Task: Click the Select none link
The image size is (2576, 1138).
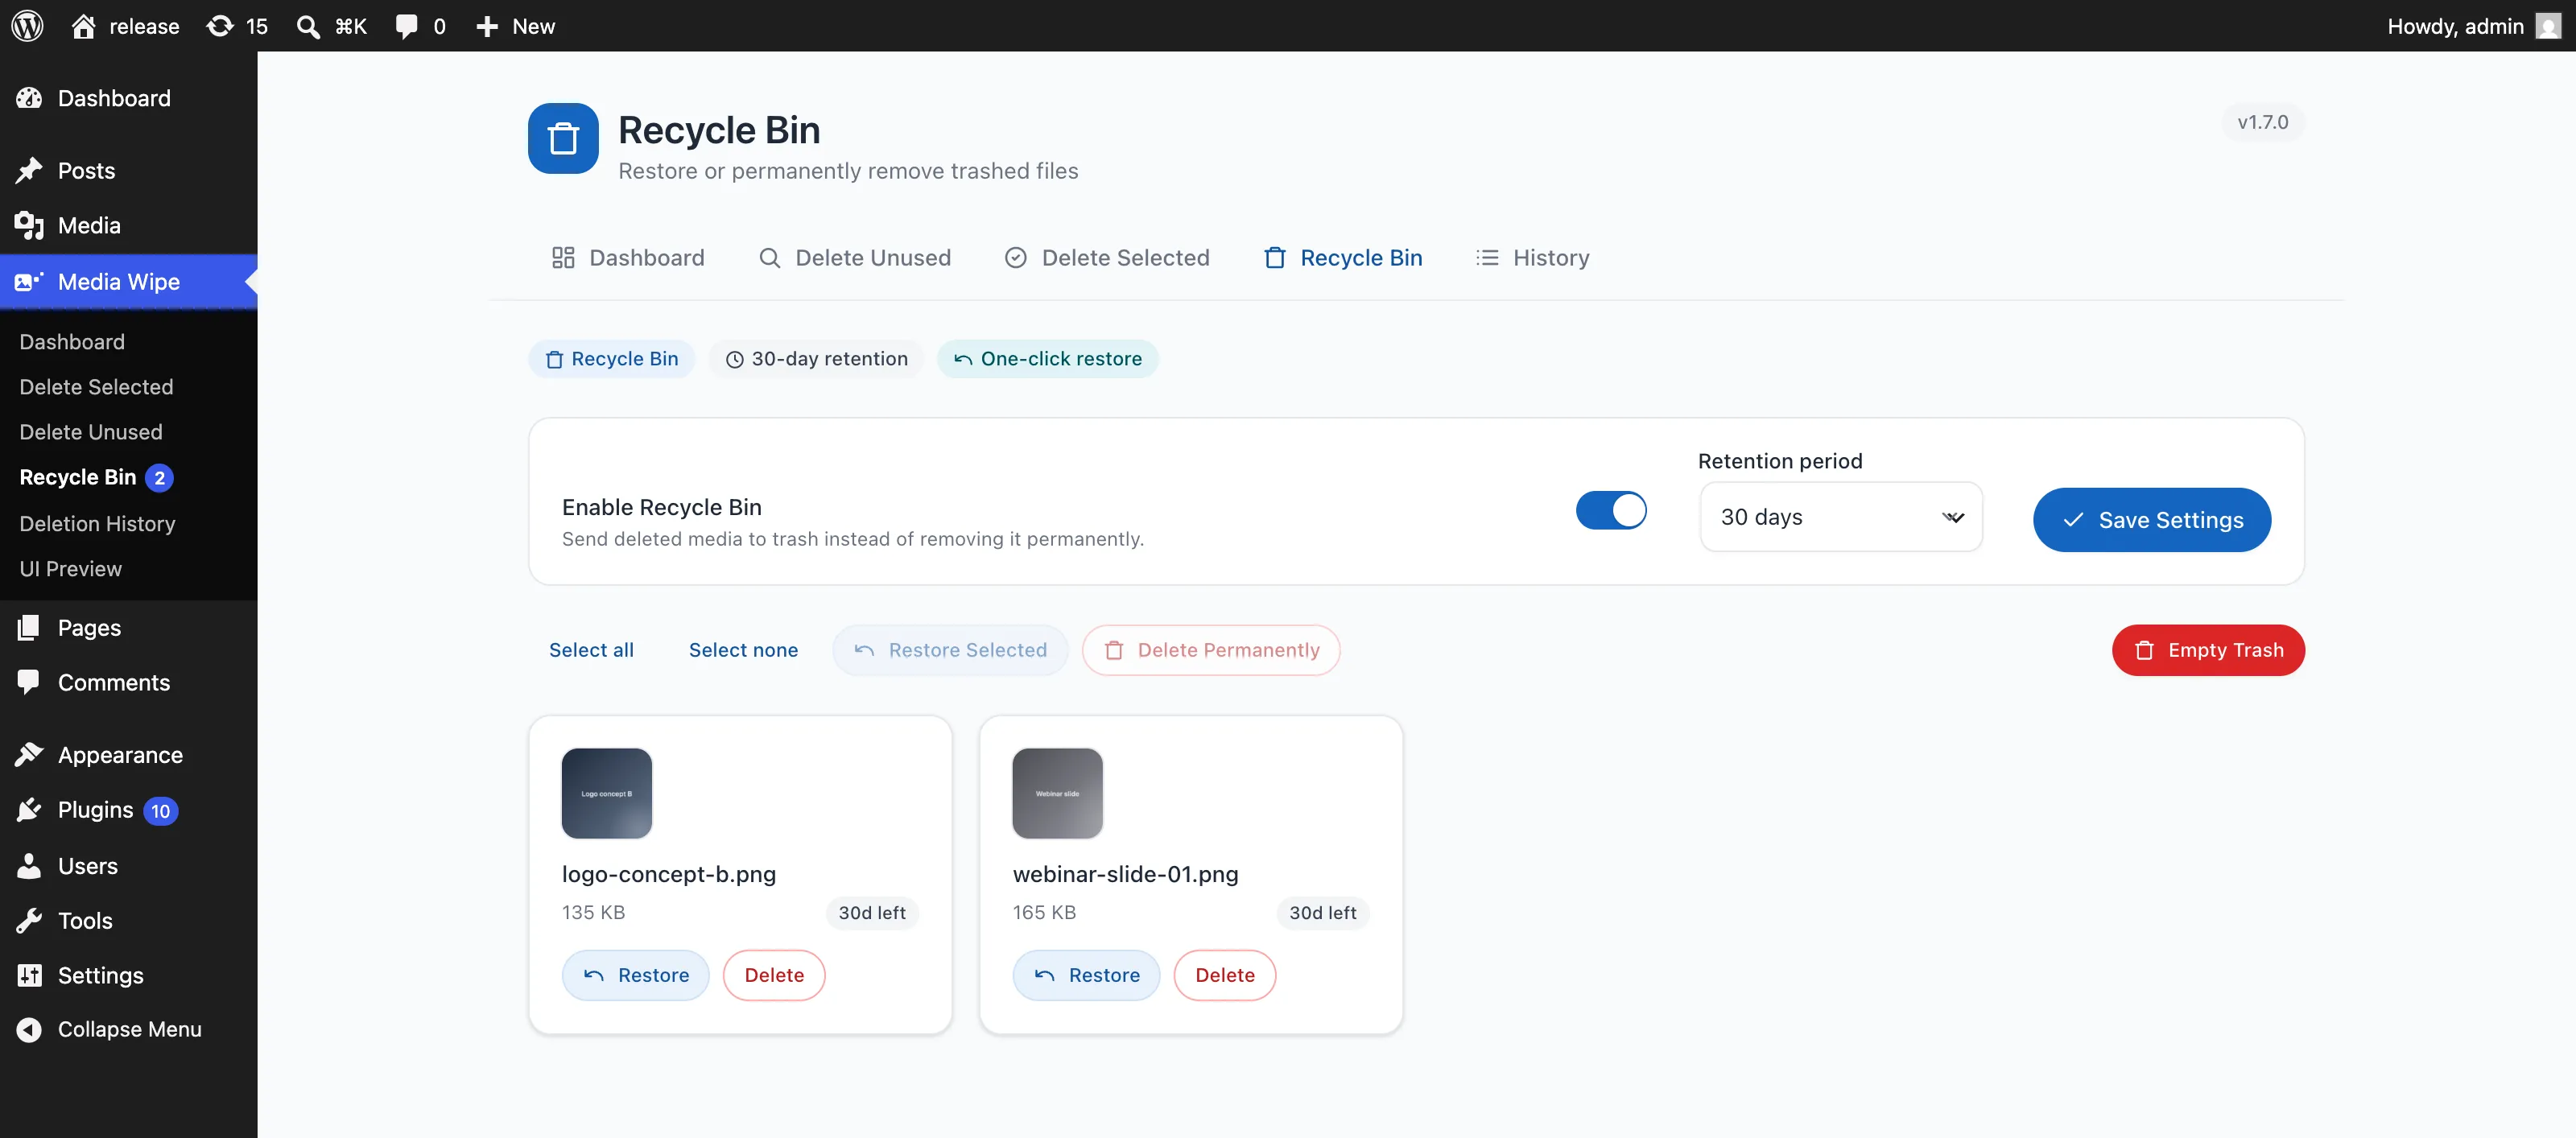Action: [x=743, y=650]
